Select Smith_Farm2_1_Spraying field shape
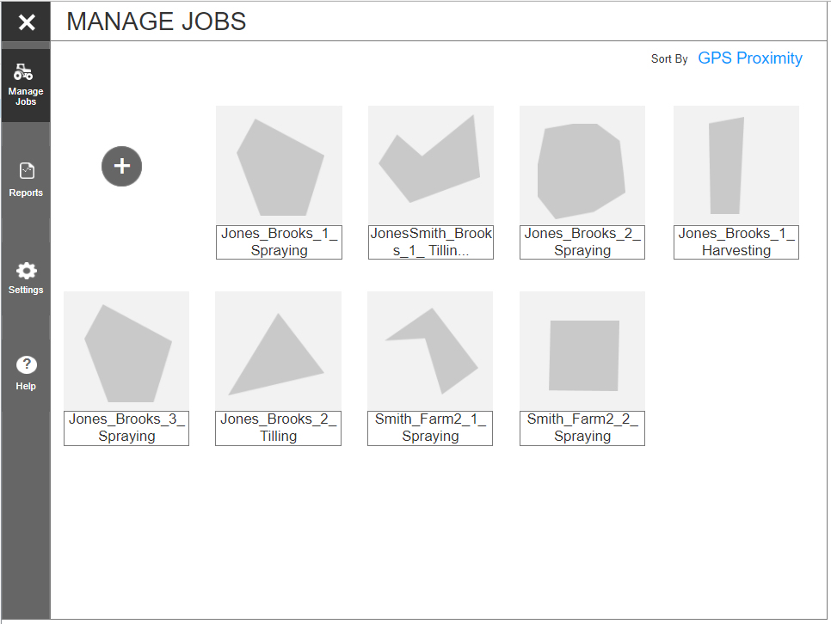 [434, 348]
